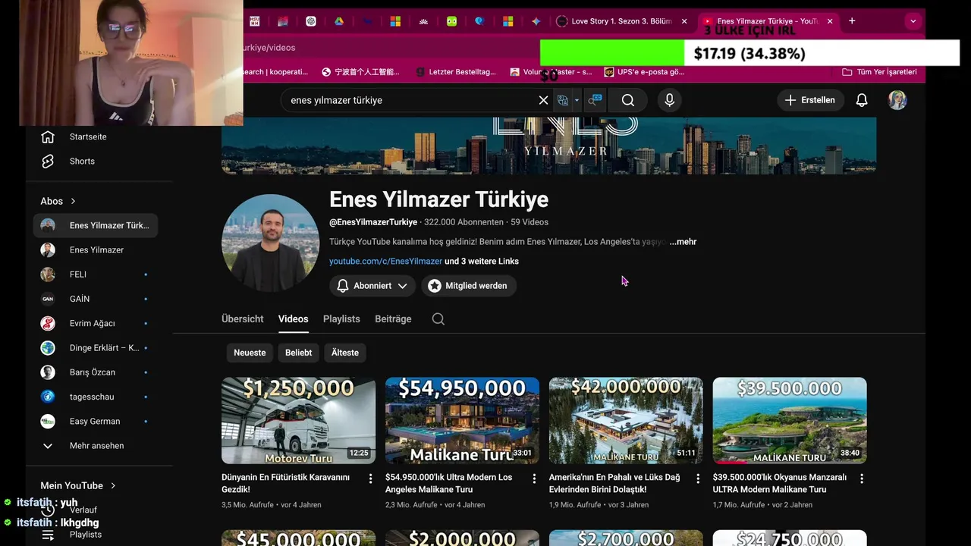Screen dimensions: 971x546
Task: Open the pinned Duolingo tab
Action: pos(451,21)
